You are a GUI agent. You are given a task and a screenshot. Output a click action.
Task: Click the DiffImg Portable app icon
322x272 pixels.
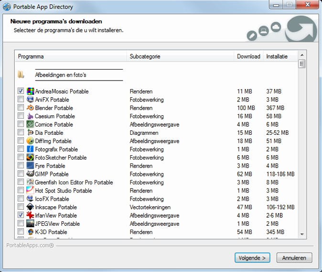pyautogui.click(x=31, y=141)
